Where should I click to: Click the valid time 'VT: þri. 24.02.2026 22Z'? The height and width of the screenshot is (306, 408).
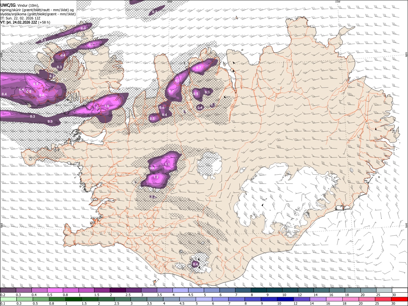[x=18, y=22]
